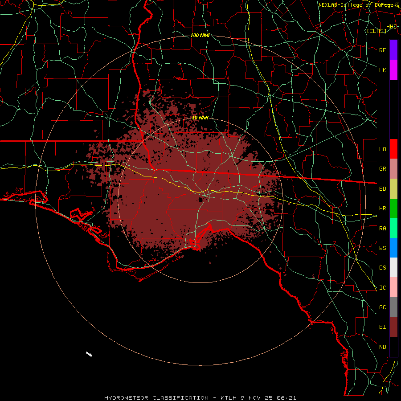Click the GR legend color swatch
401x401 pixels.
pyautogui.click(x=393, y=168)
